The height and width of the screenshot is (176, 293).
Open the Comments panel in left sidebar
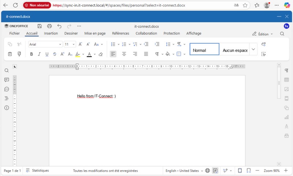(x=7, y=80)
